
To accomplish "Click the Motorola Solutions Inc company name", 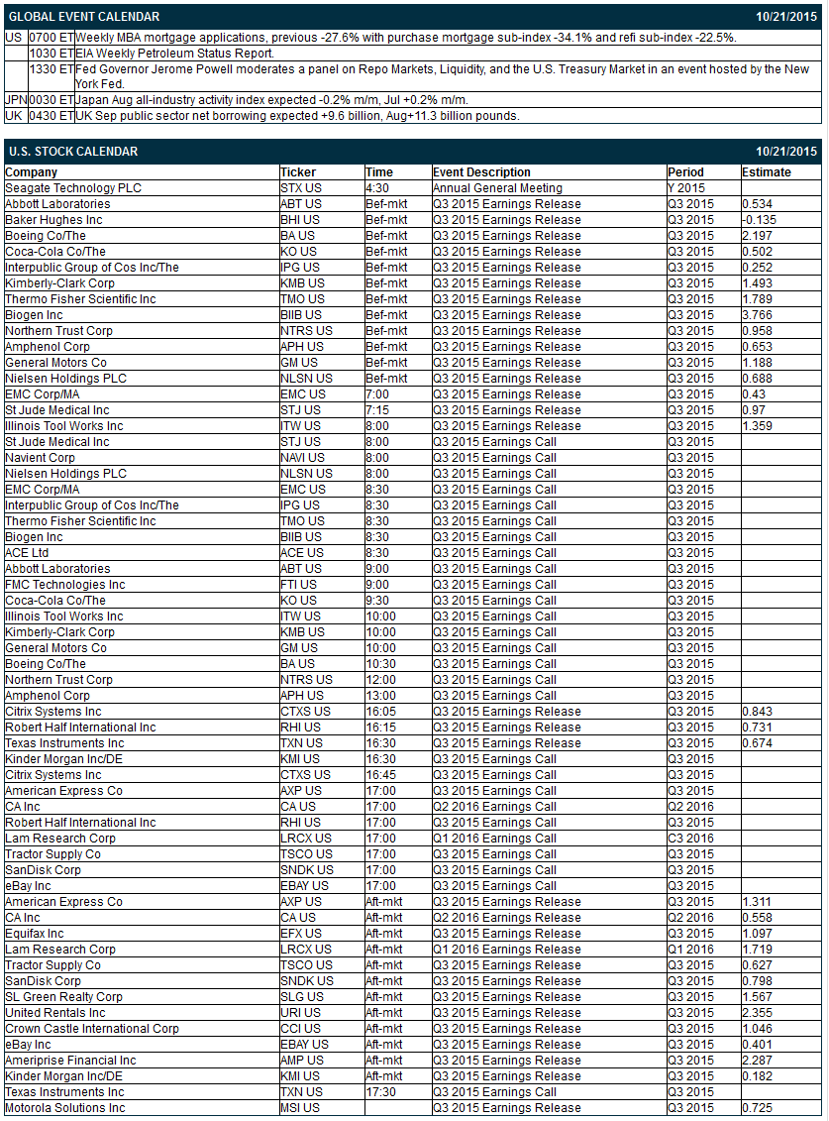I will pos(65,1107).
